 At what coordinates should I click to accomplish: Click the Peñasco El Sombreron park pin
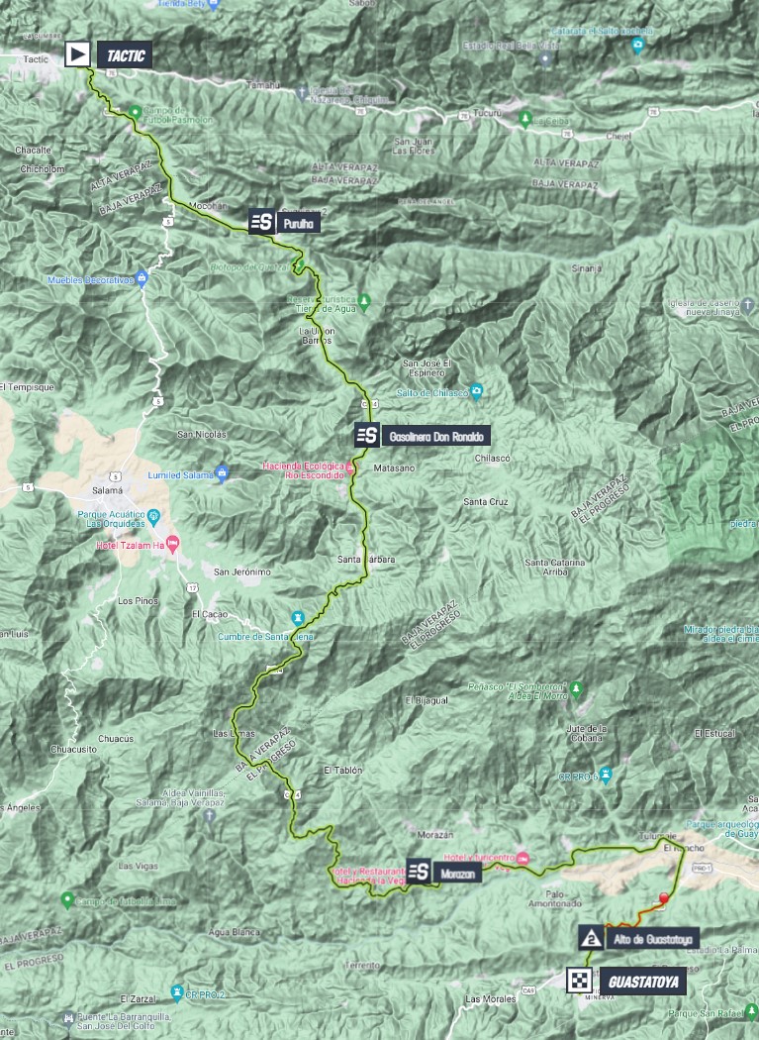[576, 688]
